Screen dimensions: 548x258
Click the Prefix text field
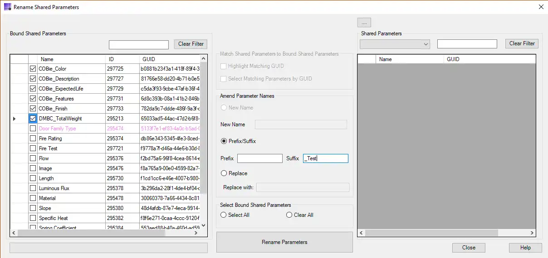259,158
